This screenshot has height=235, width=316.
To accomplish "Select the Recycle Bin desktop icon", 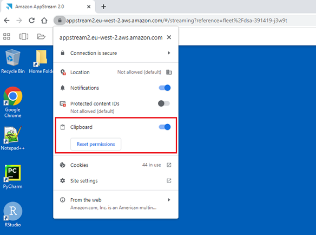I will click(x=12, y=62).
